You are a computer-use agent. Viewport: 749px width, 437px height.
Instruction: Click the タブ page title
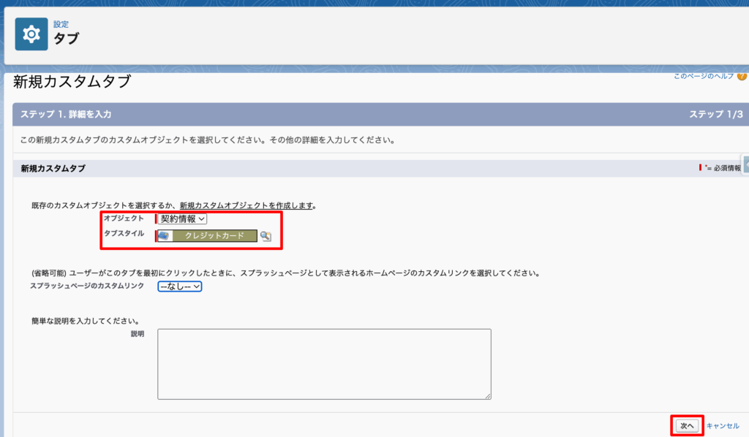[x=66, y=39]
